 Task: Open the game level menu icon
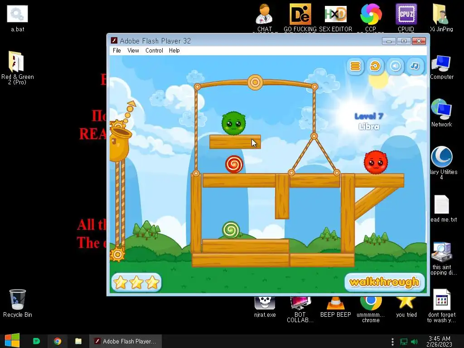point(355,66)
